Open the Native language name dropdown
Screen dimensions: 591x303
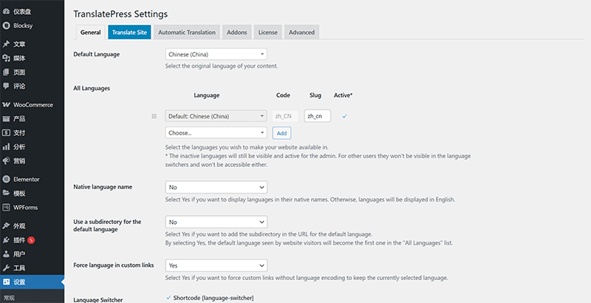click(216, 187)
